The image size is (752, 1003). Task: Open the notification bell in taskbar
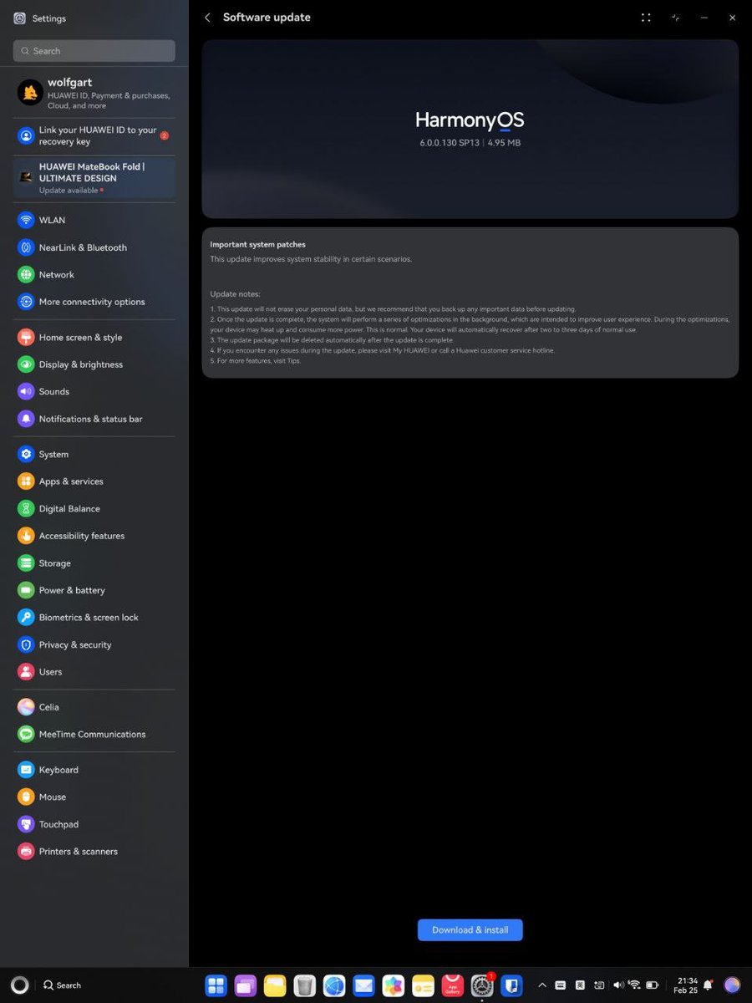coord(708,985)
